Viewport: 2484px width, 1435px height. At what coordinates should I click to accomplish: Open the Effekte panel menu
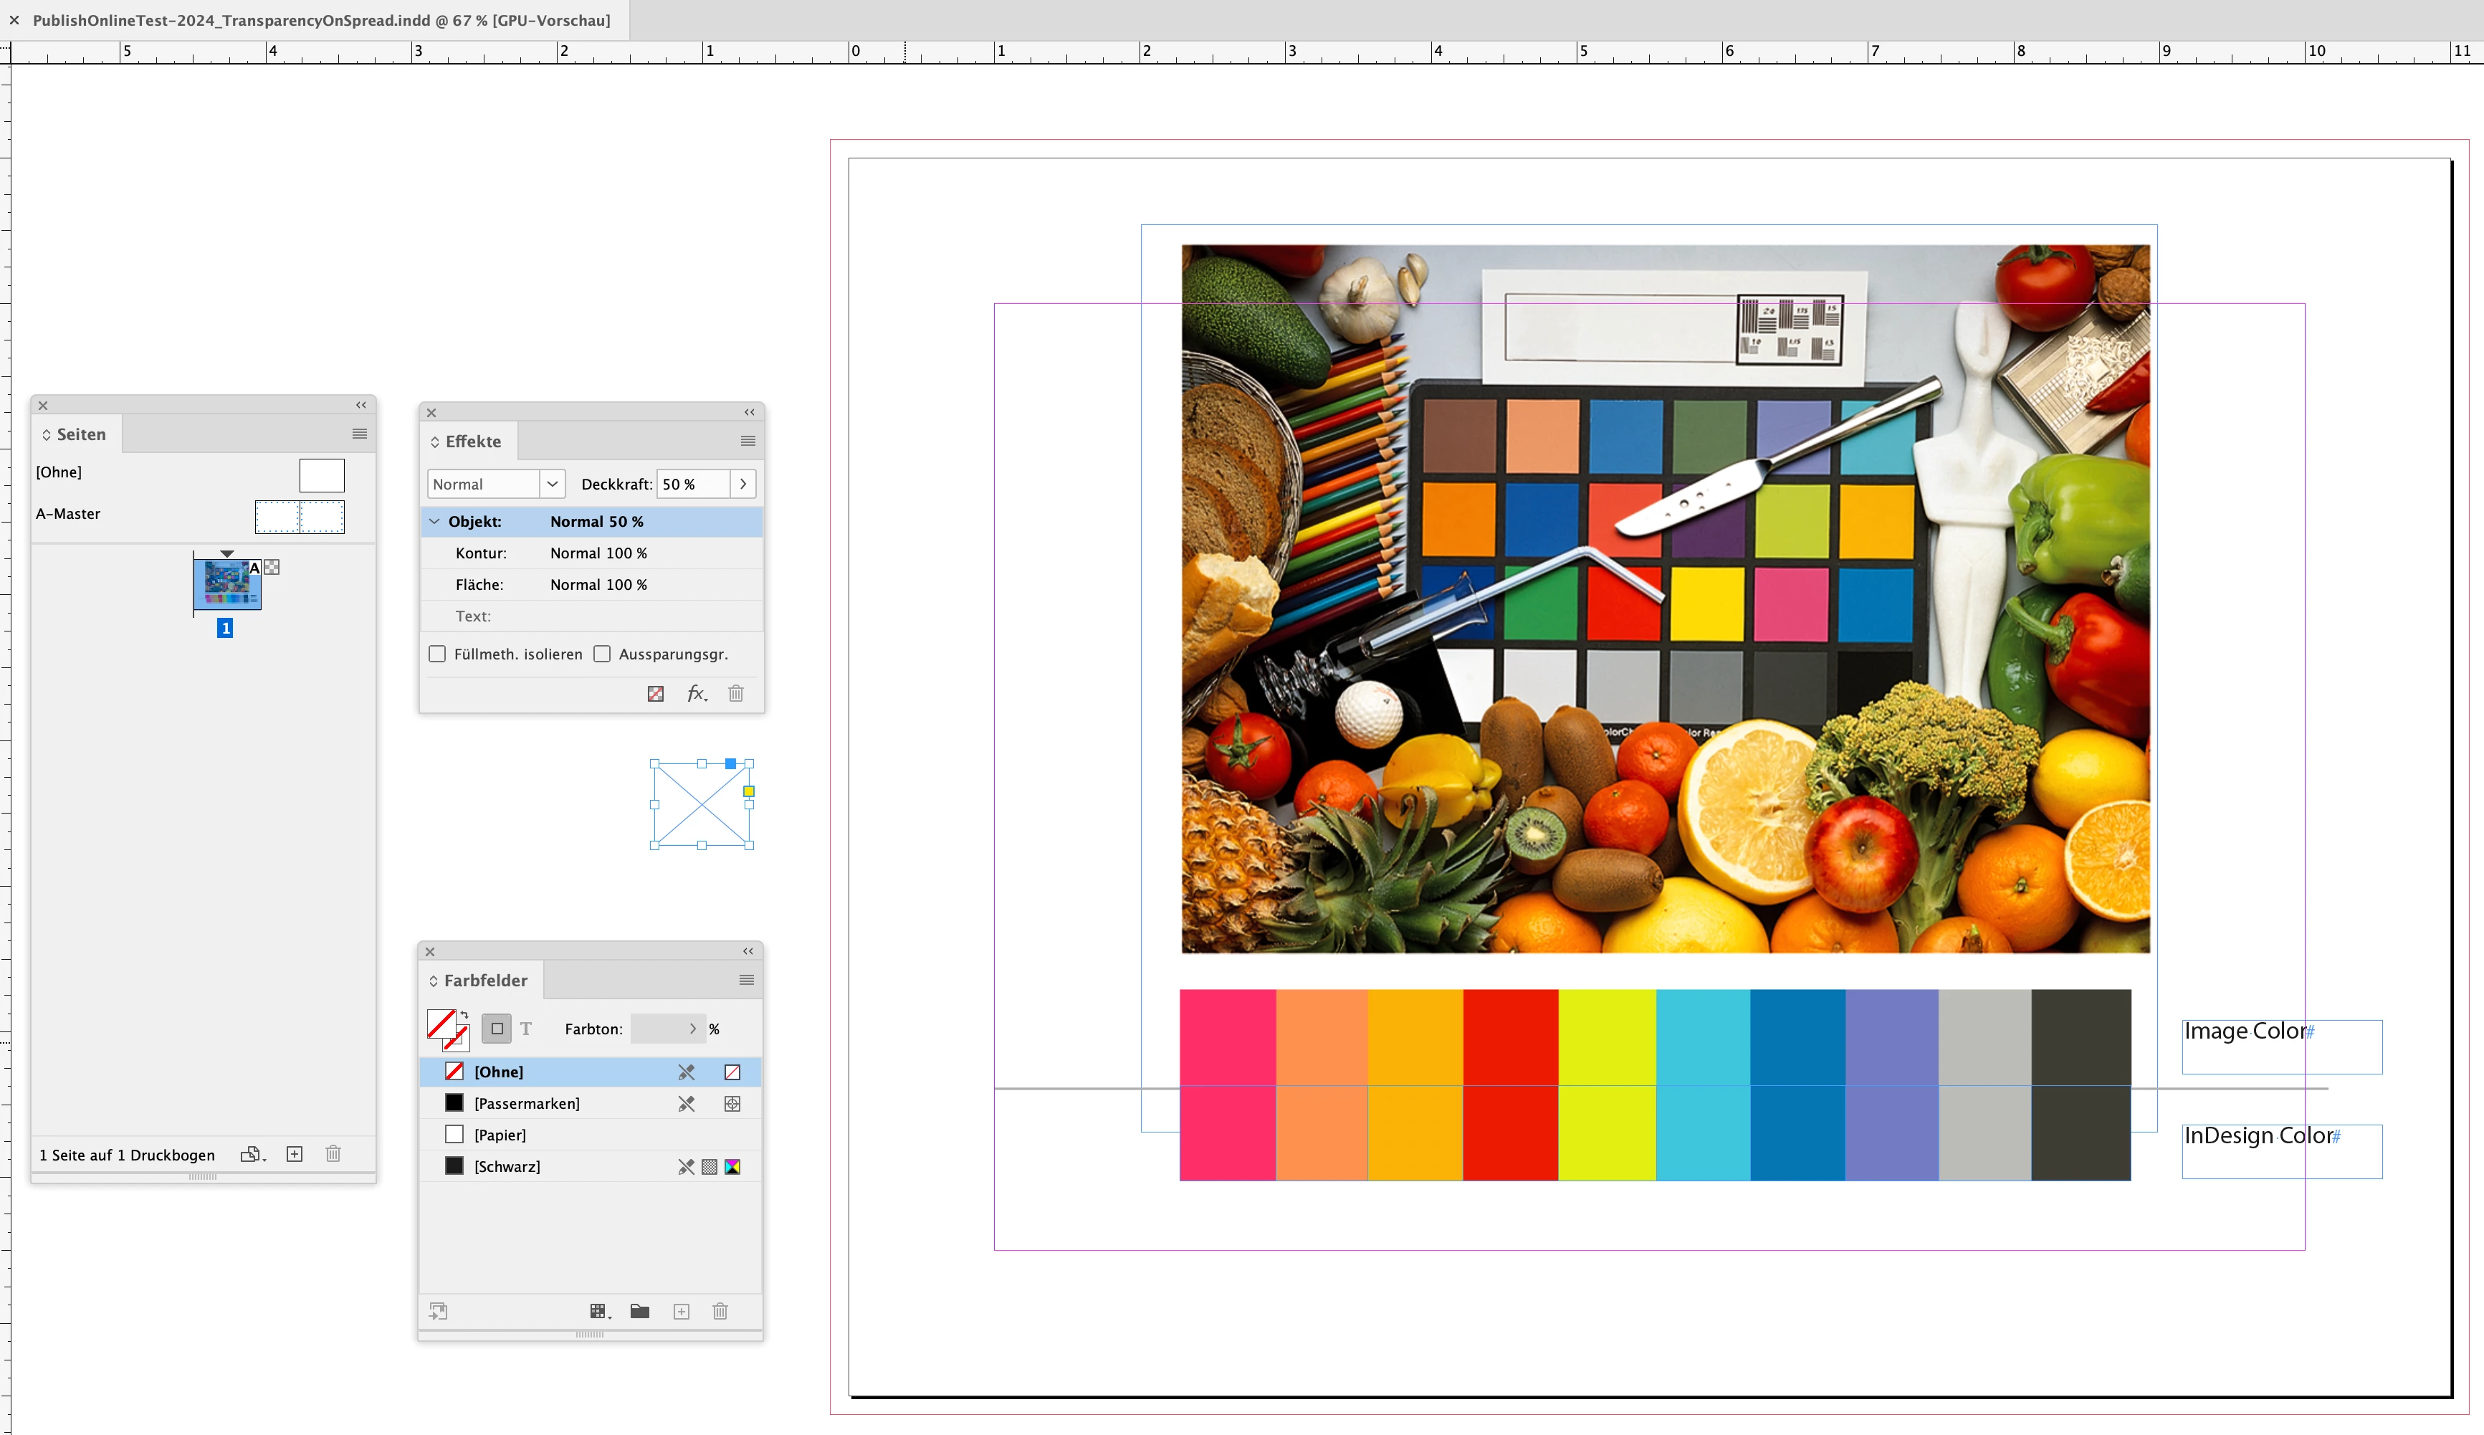[x=748, y=442]
